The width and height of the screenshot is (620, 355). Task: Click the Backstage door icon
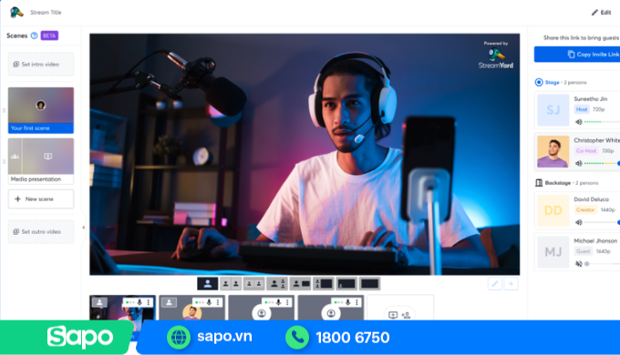point(539,183)
